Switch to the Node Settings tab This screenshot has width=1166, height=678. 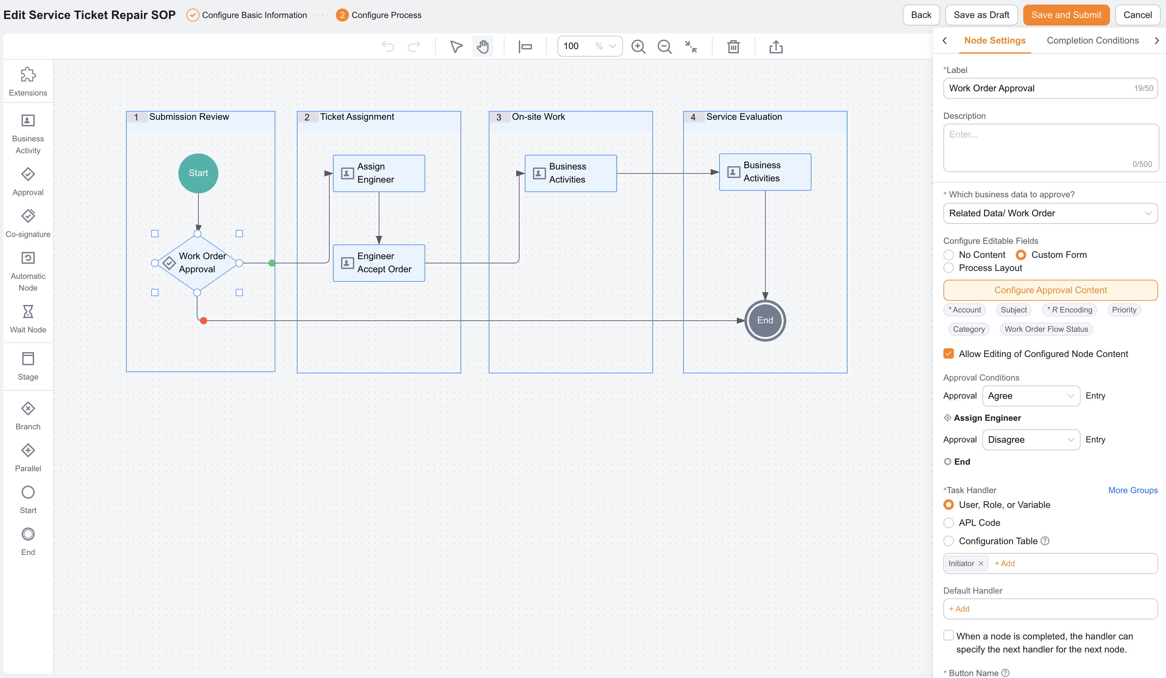[995, 41]
